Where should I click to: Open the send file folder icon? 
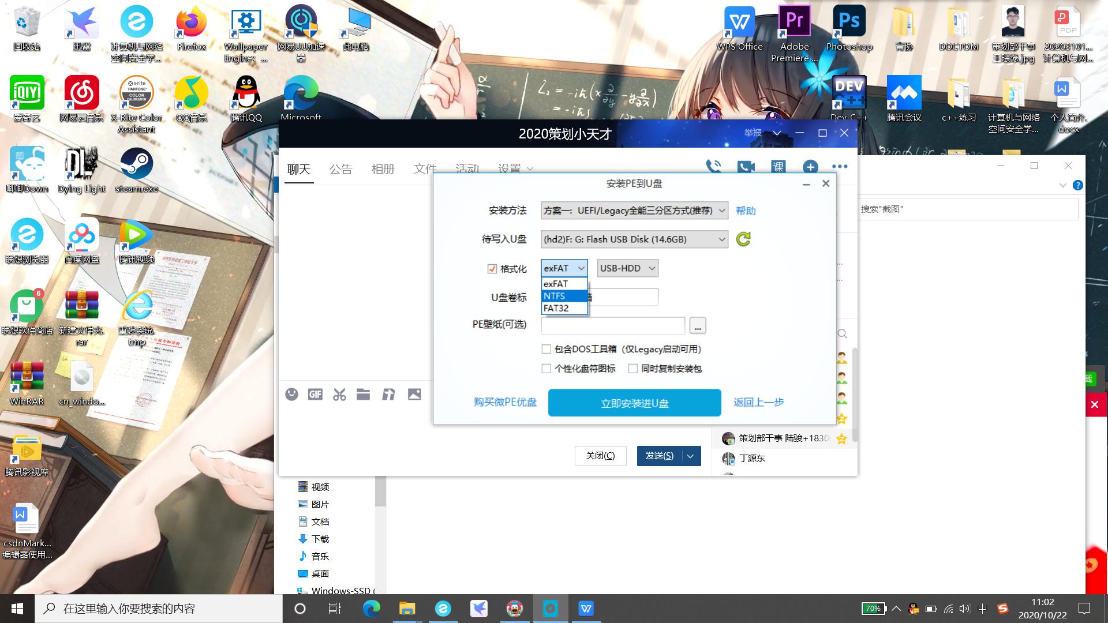point(363,394)
